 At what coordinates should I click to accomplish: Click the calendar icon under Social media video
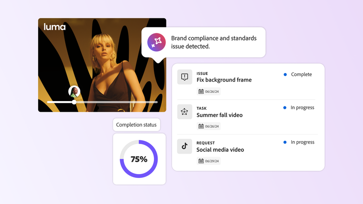click(201, 161)
